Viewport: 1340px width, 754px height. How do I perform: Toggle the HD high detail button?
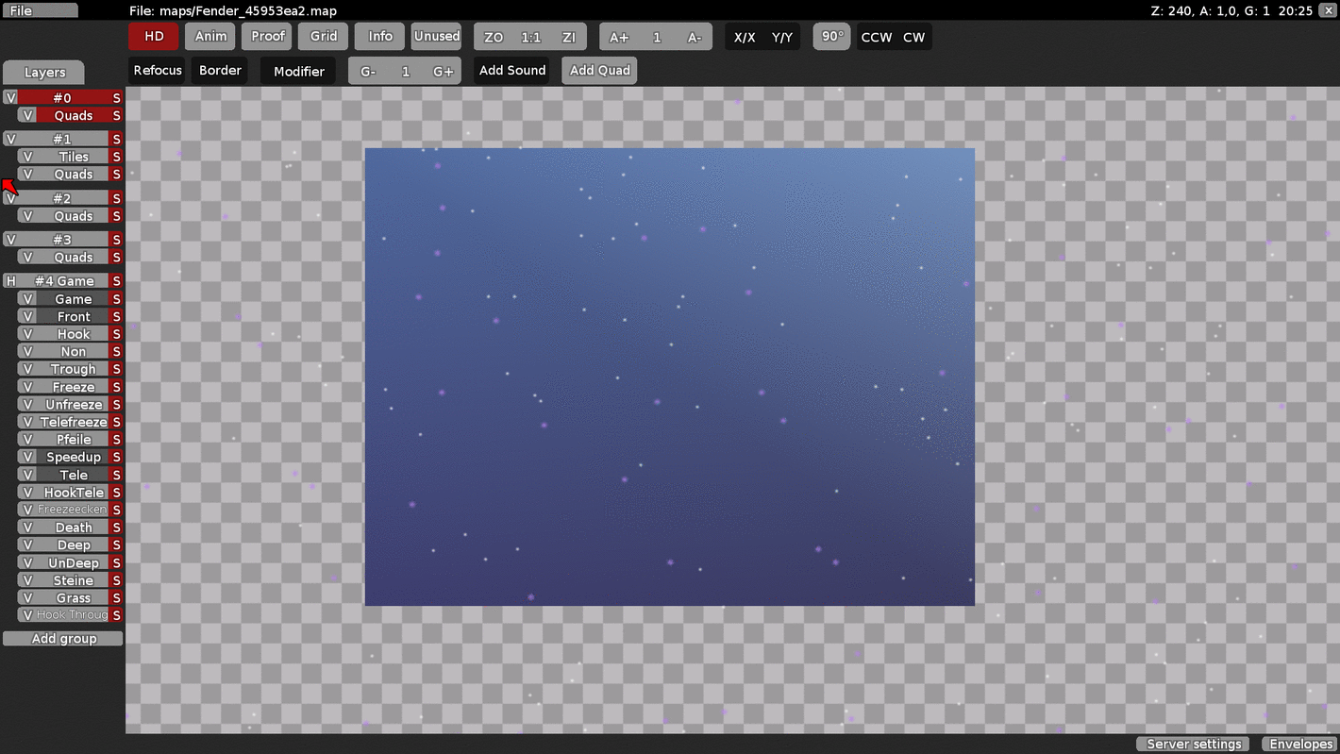coord(154,37)
